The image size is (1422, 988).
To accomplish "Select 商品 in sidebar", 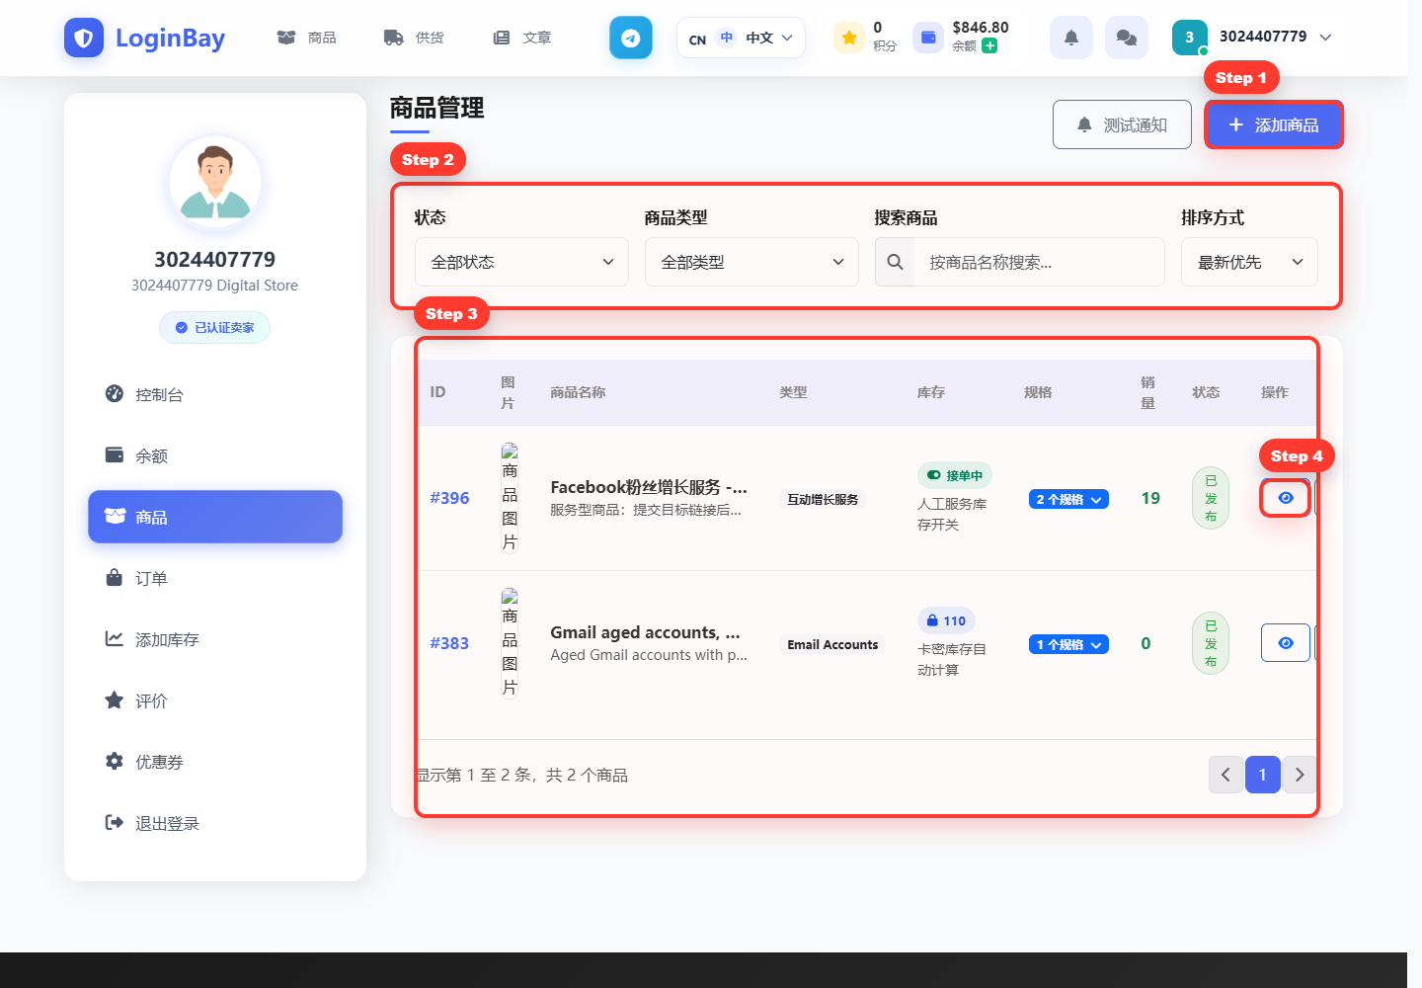I will [215, 517].
